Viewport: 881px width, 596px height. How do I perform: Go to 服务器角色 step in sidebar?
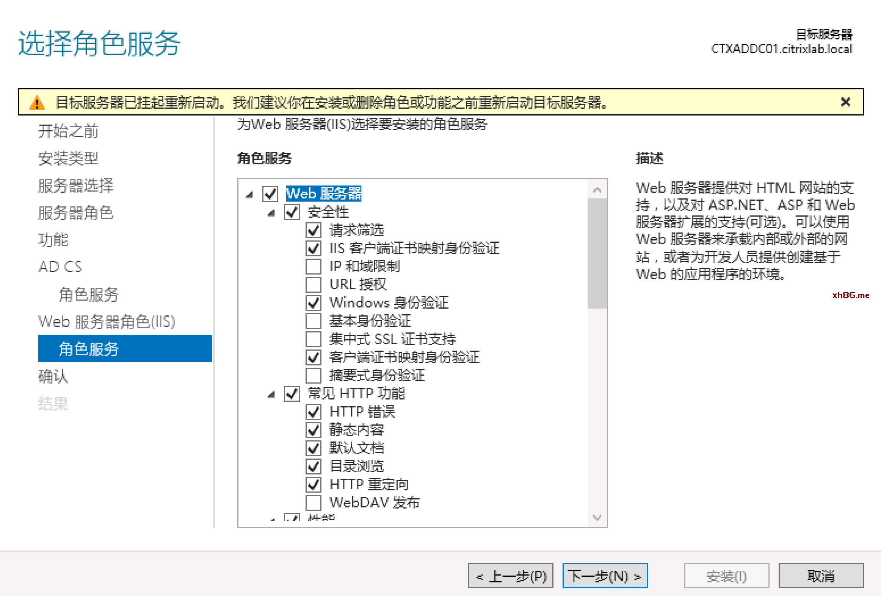pyautogui.click(x=76, y=213)
